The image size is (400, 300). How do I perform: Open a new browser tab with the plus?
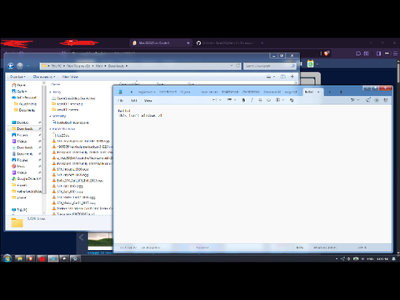262,43
